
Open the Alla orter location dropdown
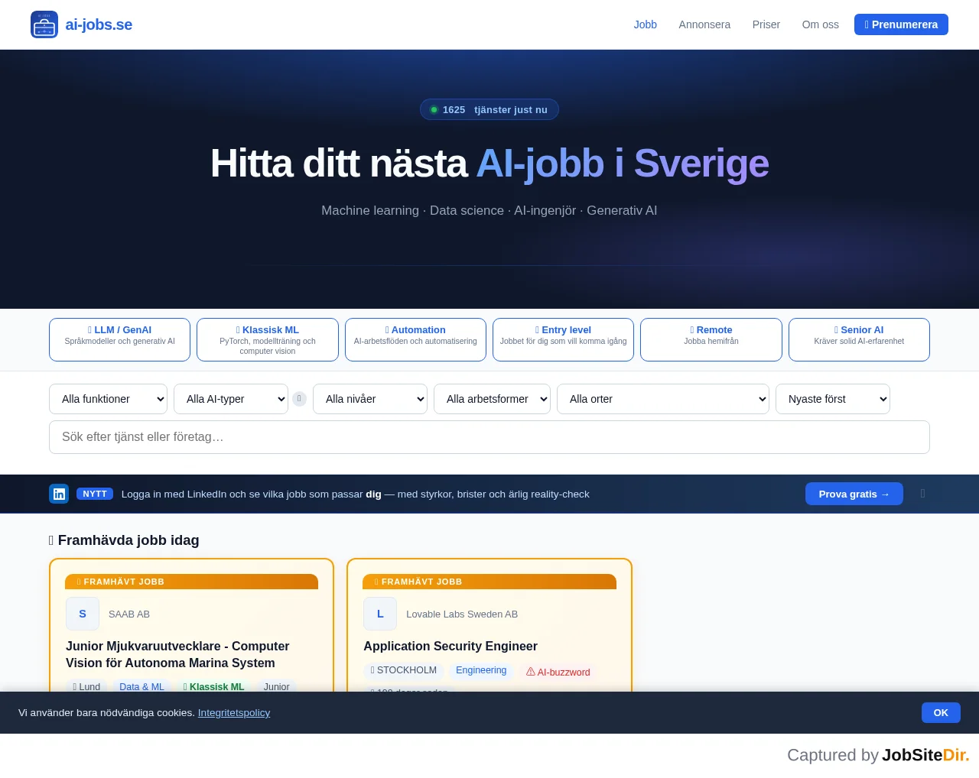click(x=663, y=399)
